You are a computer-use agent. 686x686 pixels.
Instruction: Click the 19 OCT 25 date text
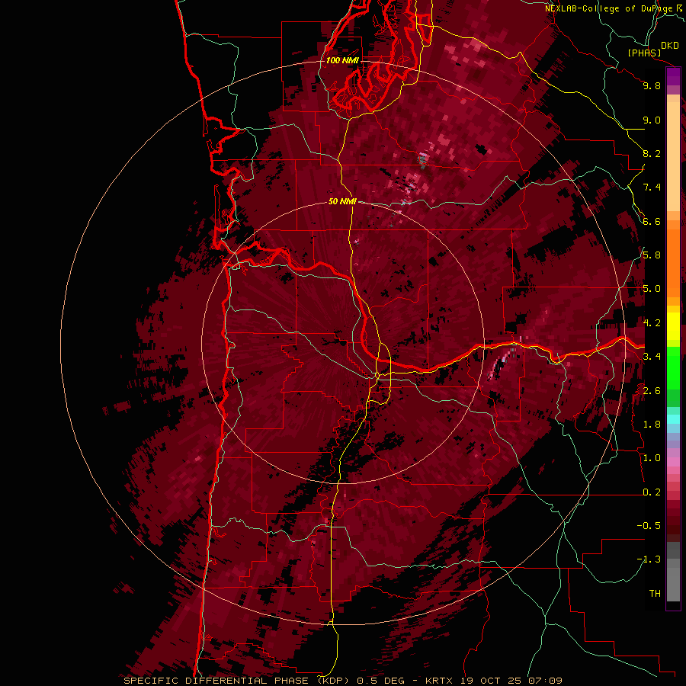[x=491, y=681]
